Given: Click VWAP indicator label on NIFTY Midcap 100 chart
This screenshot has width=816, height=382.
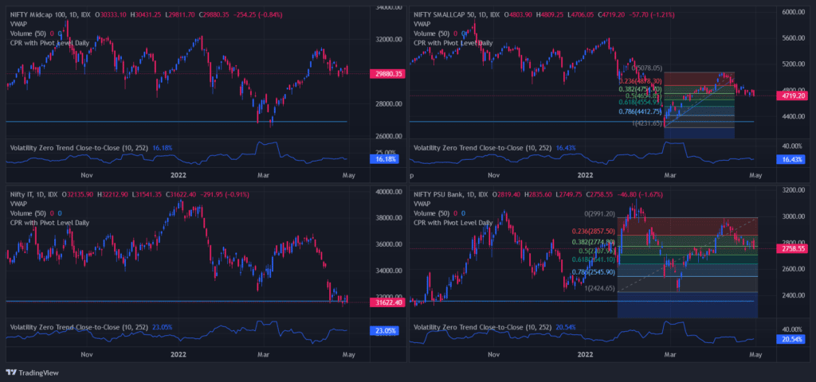Looking at the screenshot, I should click(19, 24).
